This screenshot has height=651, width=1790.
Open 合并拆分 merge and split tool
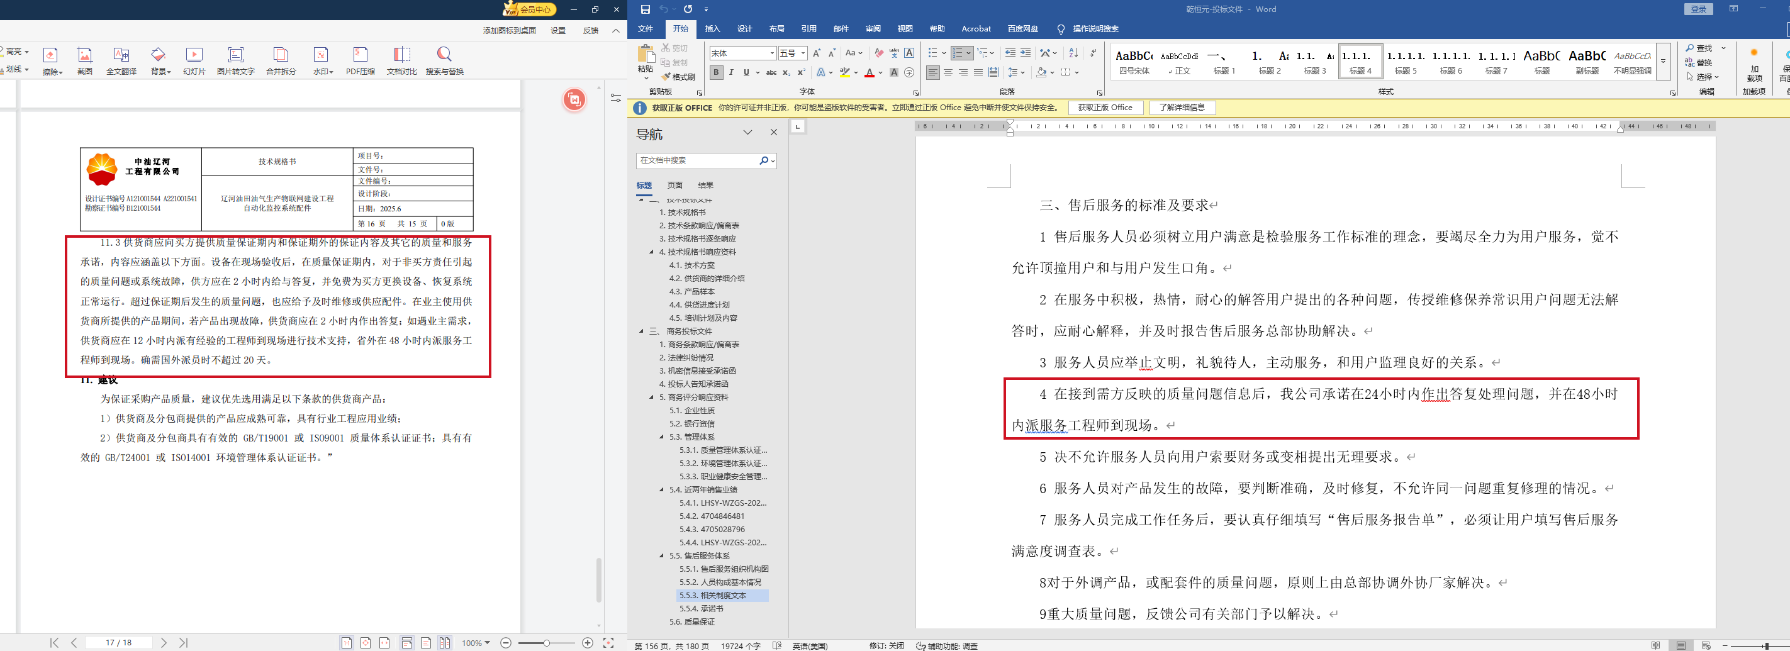pos(281,60)
